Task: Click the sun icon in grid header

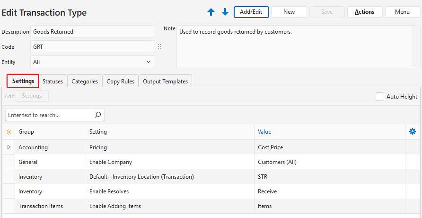Action: [x=9, y=132]
